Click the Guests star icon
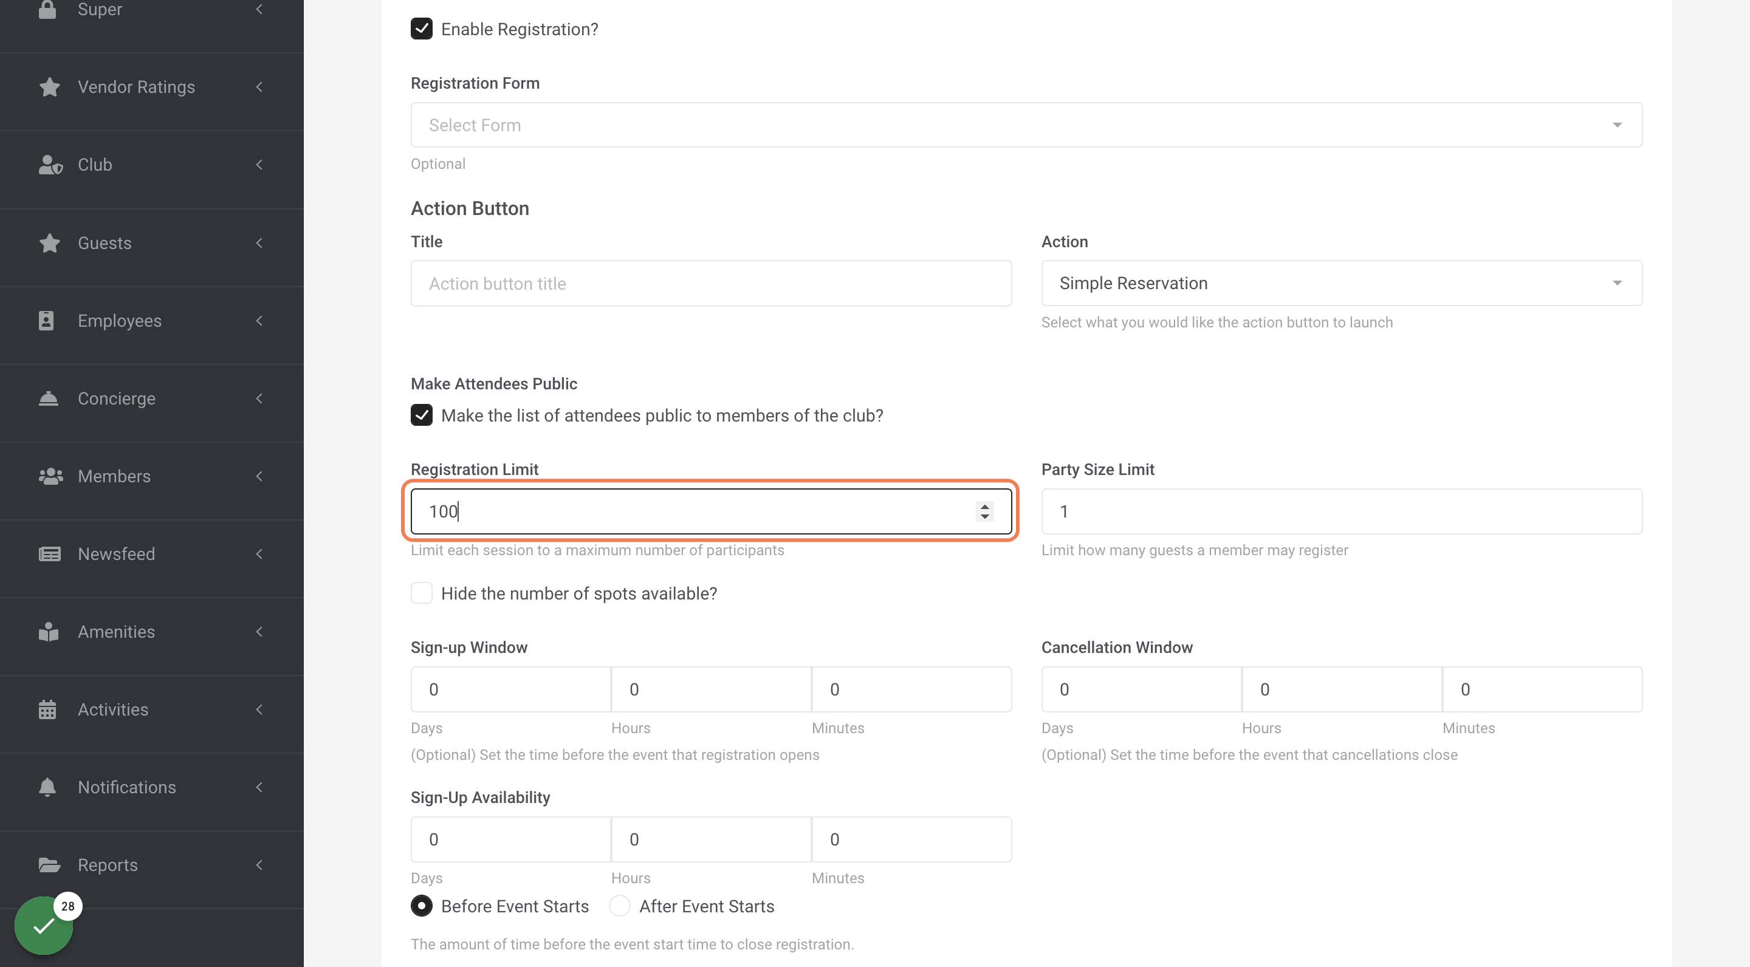 coord(50,243)
